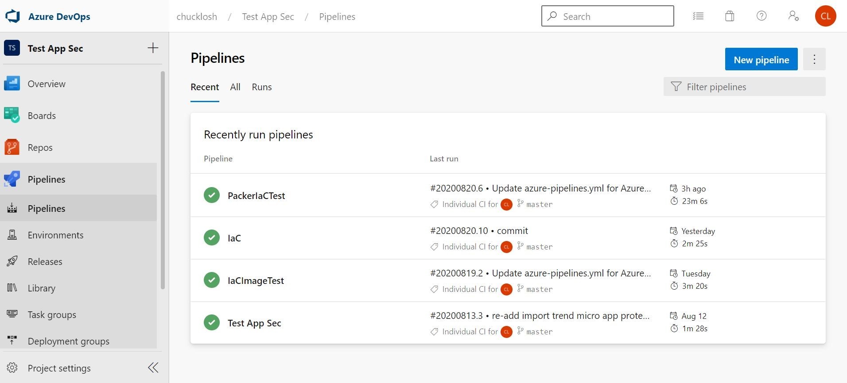
Task: Switch to the Runs tab
Action: click(x=262, y=87)
